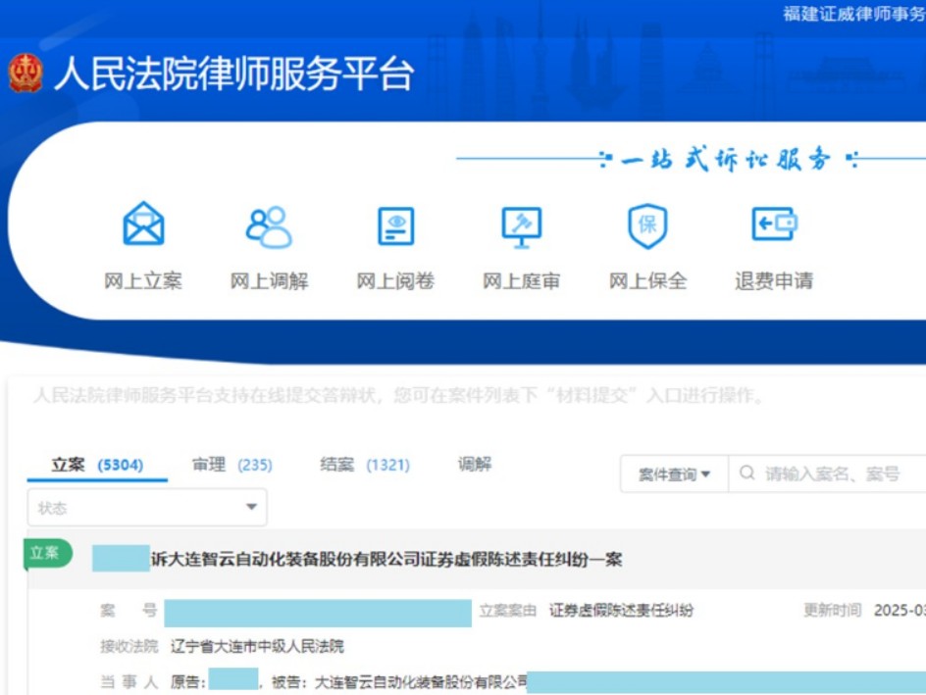Open case title 诉大连智云自动化装备股份有限公司证券虚假陈述责任纠纷一案
Viewport: 926px width, 695px height.
pos(386,560)
